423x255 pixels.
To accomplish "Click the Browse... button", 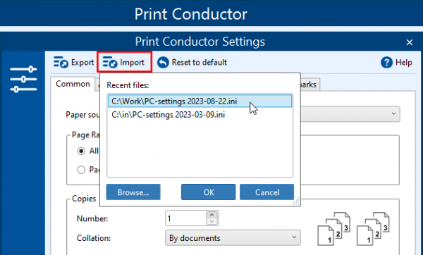I will pos(133,192).
